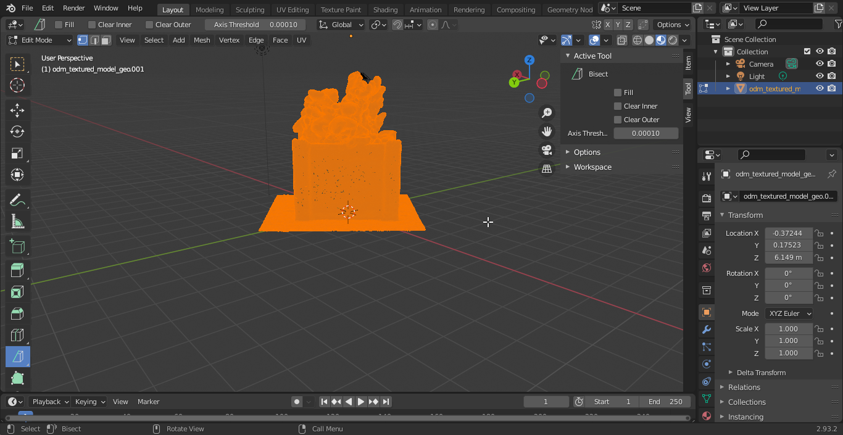Enable Clear Inner checkbox in Tool panel

(x=618, y=106)
